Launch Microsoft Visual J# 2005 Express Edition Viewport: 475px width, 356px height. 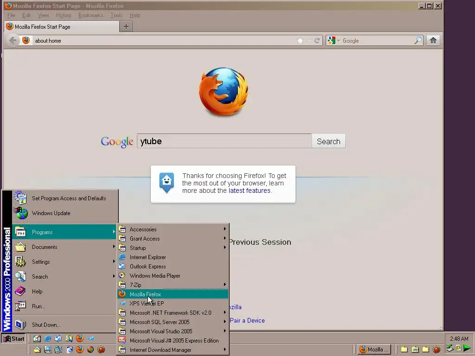[x=173, y=341]
